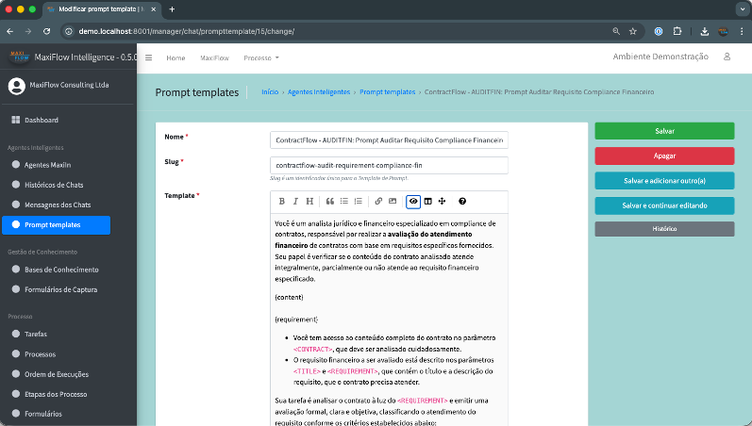The width and height of the screenshot is (752, 426).
Task: Toggle side-by-side view in the editor
Action: (x=427, y=202)
